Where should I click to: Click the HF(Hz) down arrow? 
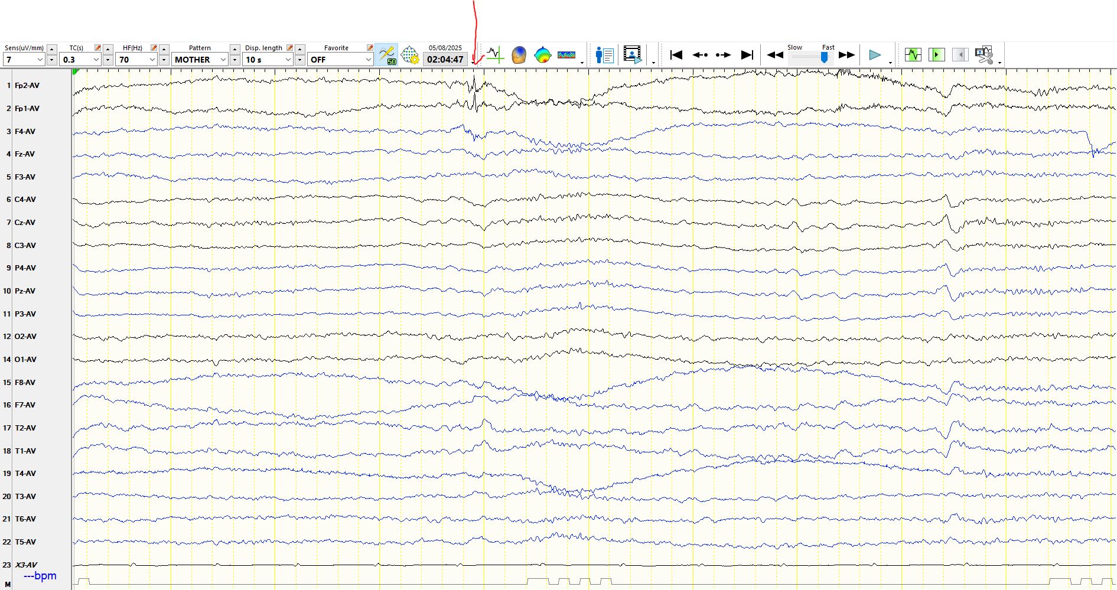(x=164, y=60)
